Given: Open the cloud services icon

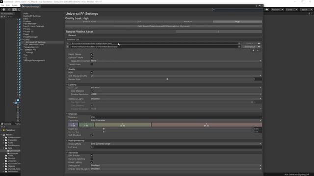Looking at the screenshot, I should pyautogui.click(x=267, y=10).
